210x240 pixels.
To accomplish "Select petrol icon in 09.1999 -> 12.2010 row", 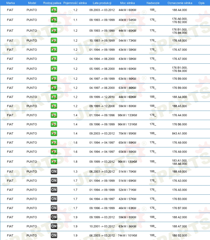I will point(54,97).
